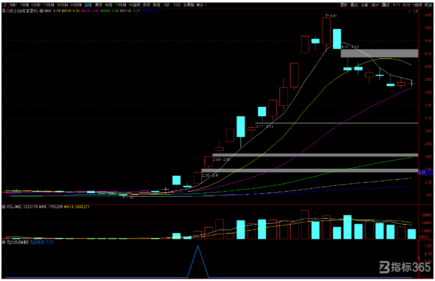Screen dimensions: 435x281
Task: Switch to 月线 monthly tab
Action: pos(108,5)
